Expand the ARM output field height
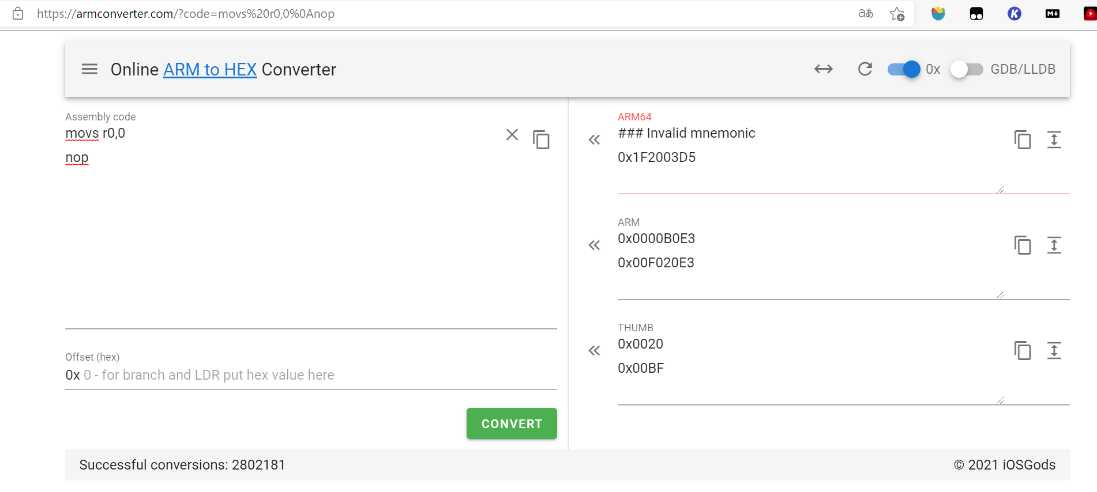The image size is (1097, 492). point(1054,245)
